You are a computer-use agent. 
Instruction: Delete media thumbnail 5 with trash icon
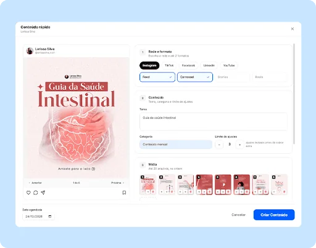(x=228, y=191)
